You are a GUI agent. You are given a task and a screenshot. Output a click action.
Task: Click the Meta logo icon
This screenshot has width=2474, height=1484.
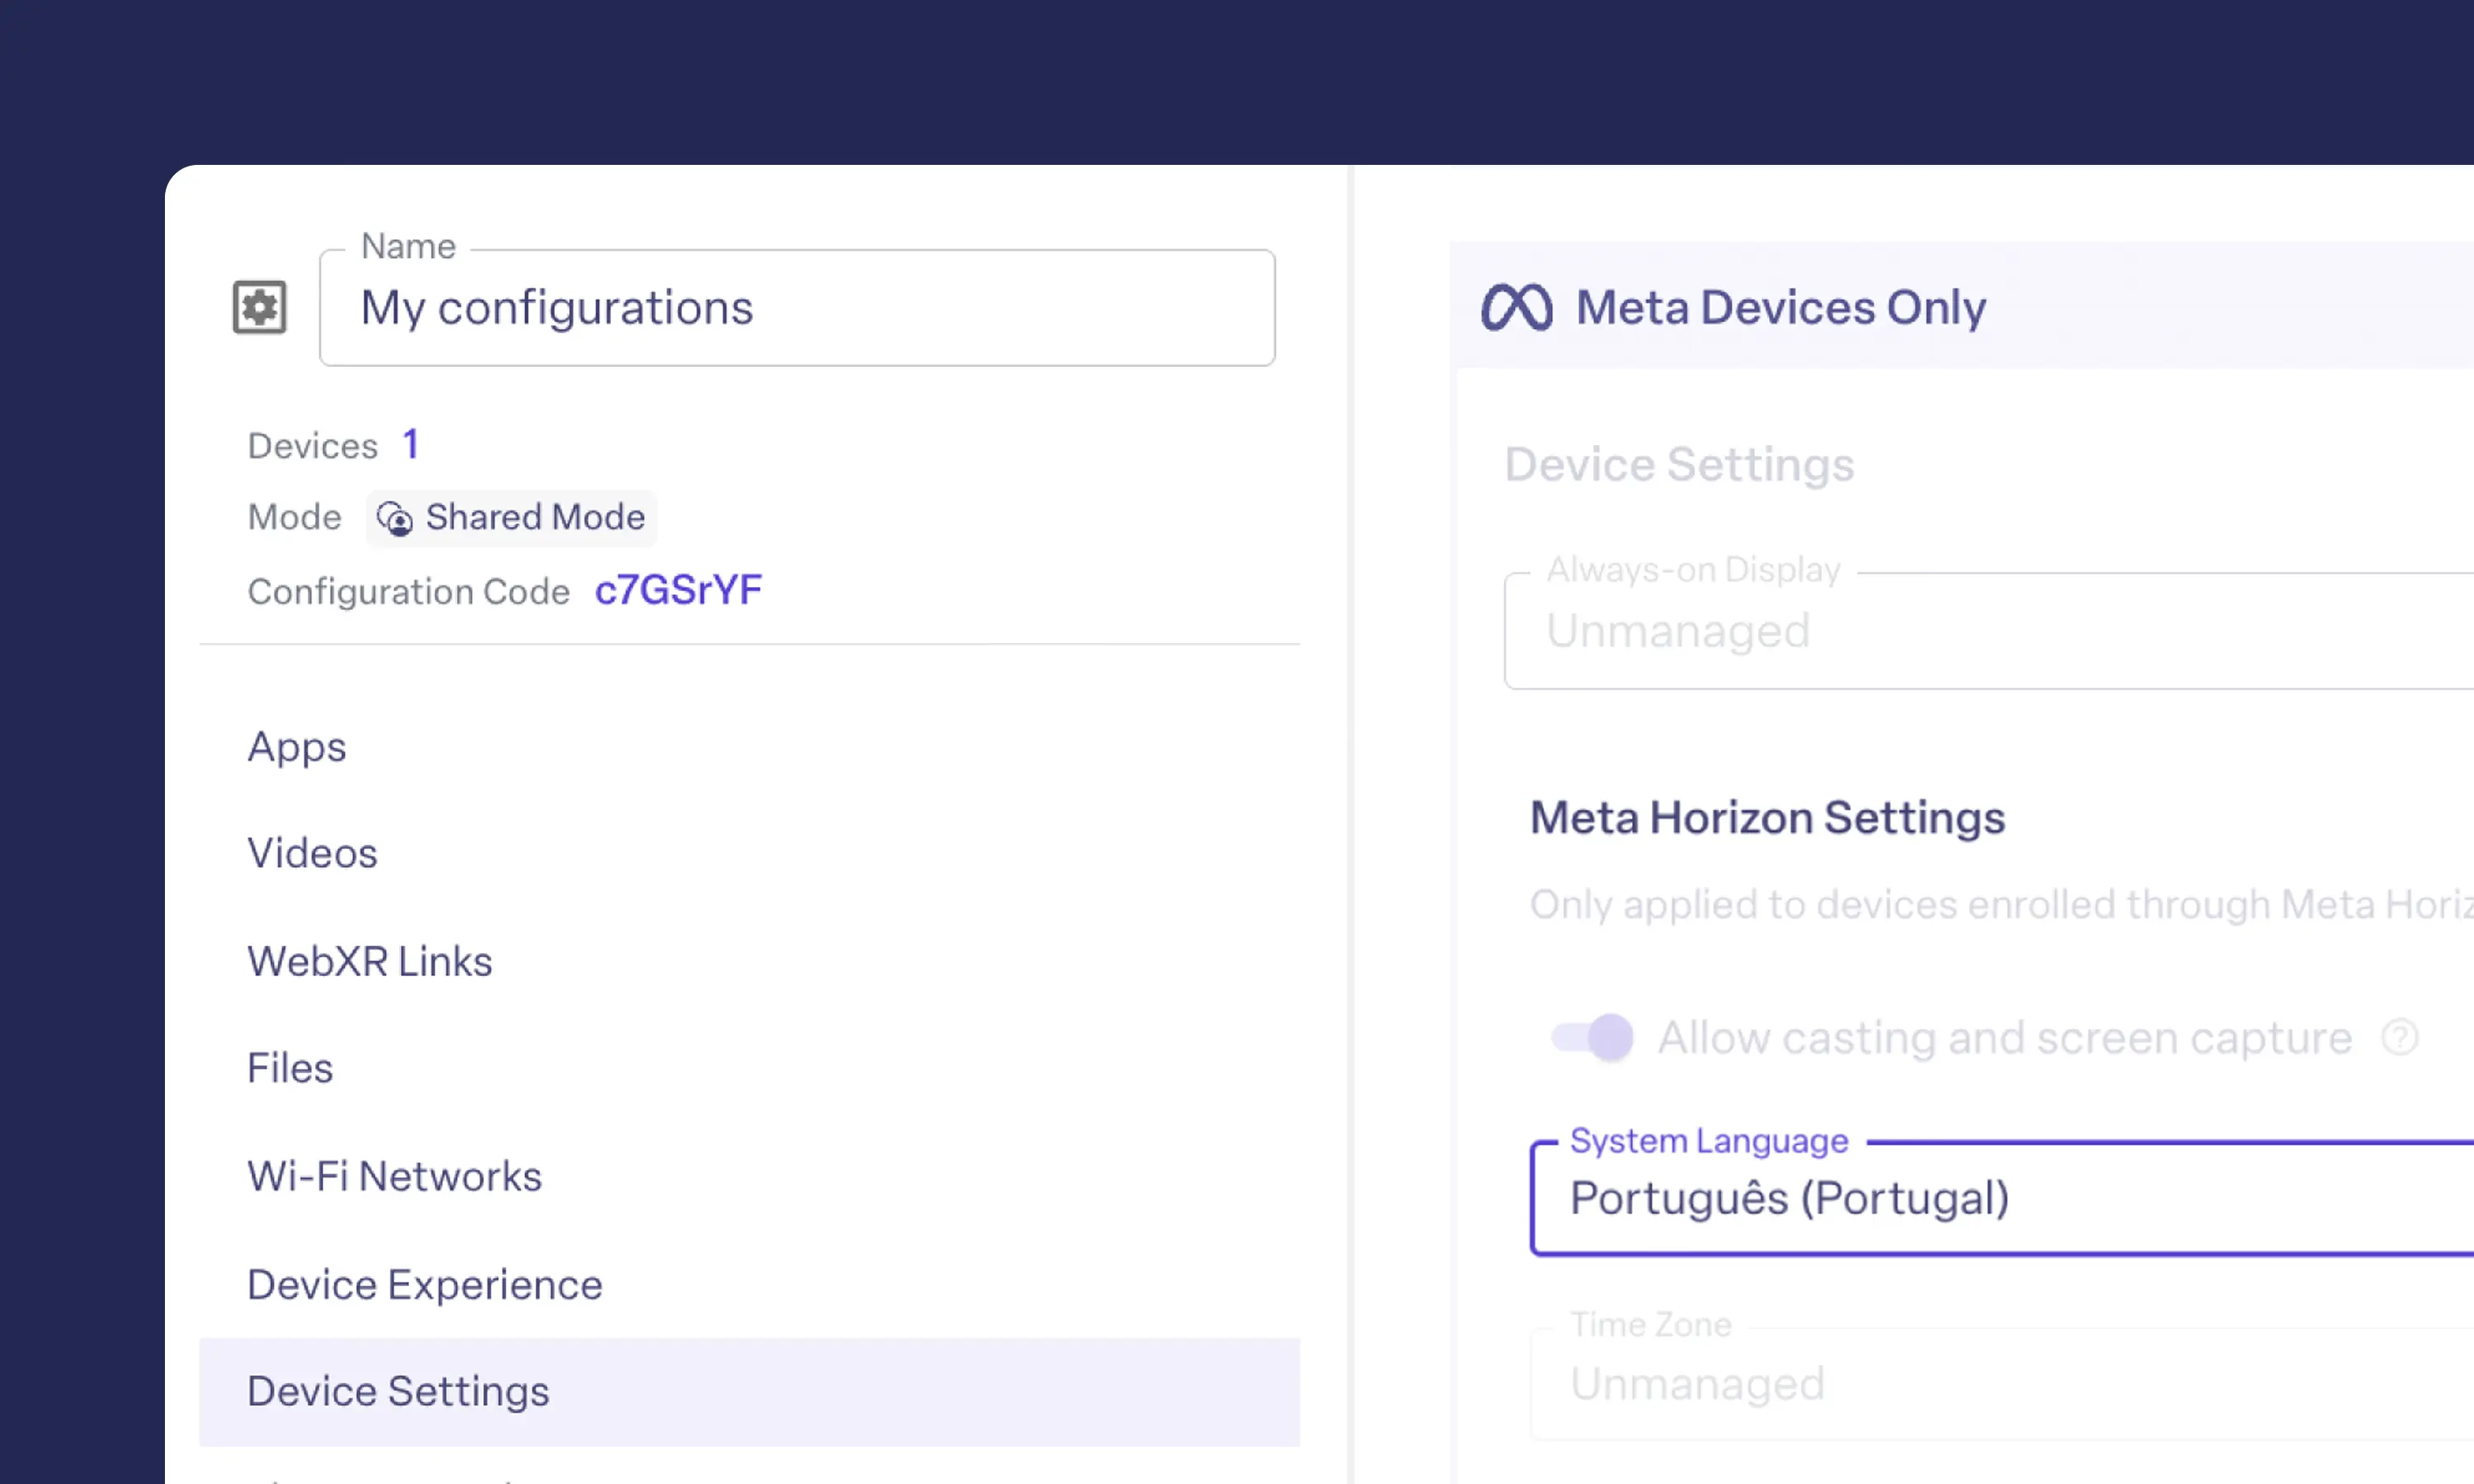point(1516,307)
